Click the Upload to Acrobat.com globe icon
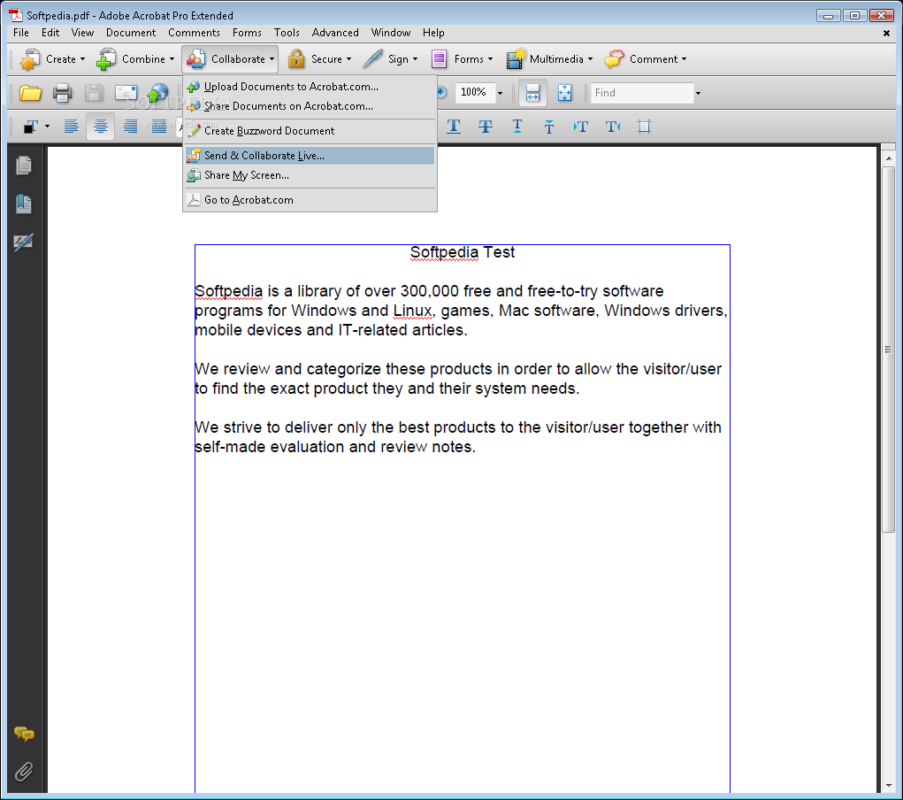 [x=157, y=93]
